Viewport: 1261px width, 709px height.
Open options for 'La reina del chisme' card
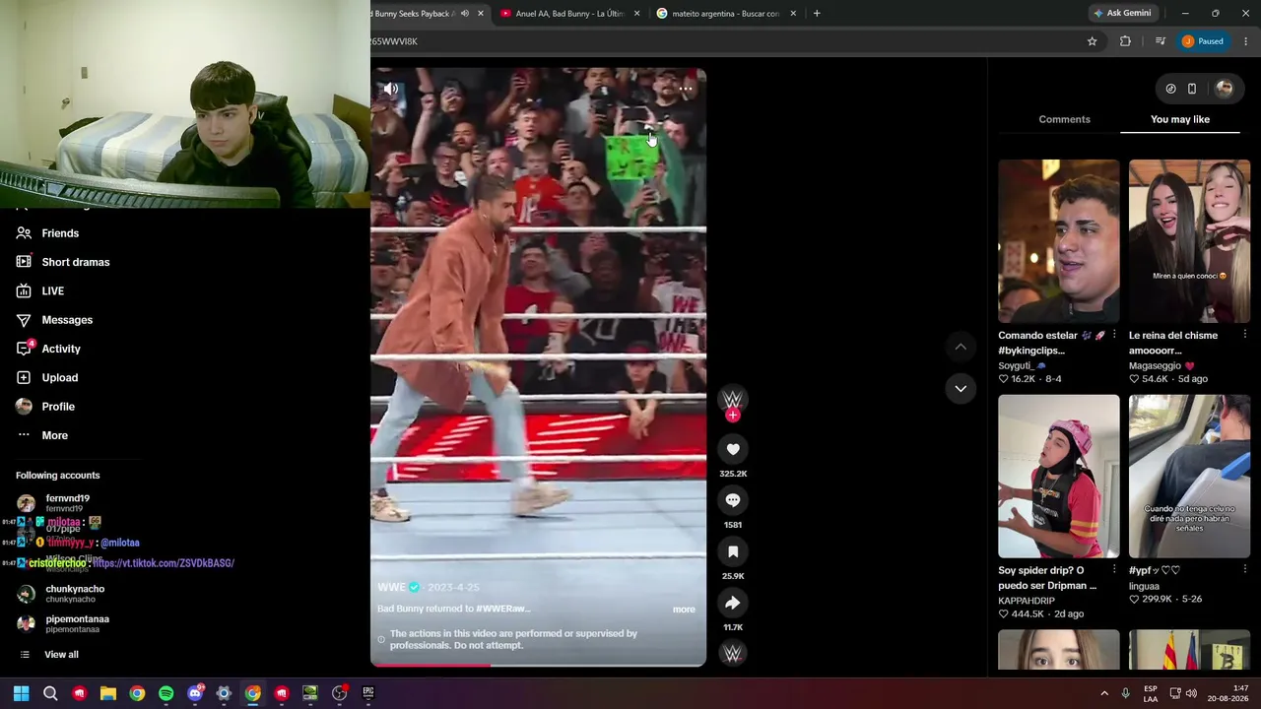click(1245, 335)
